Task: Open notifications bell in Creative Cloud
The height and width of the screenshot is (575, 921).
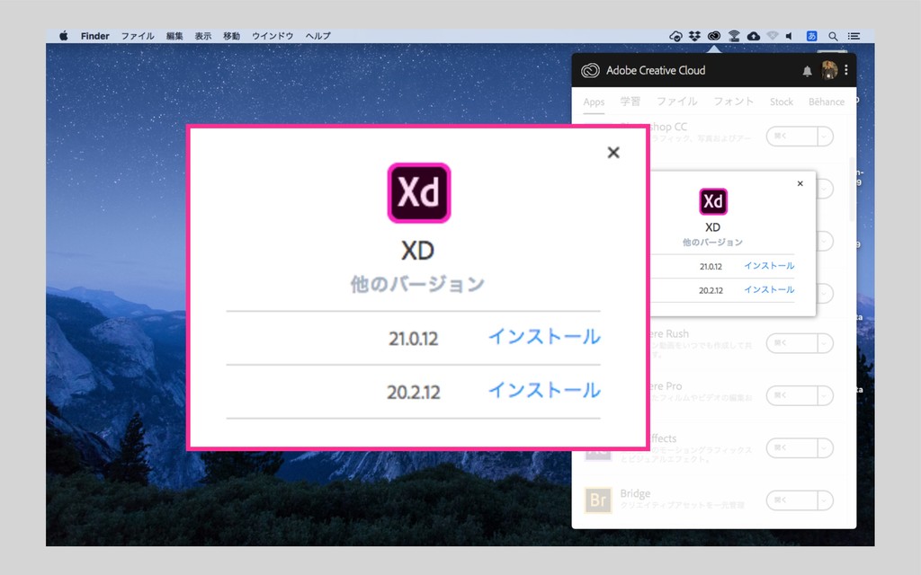Action: tap(807, 71)
